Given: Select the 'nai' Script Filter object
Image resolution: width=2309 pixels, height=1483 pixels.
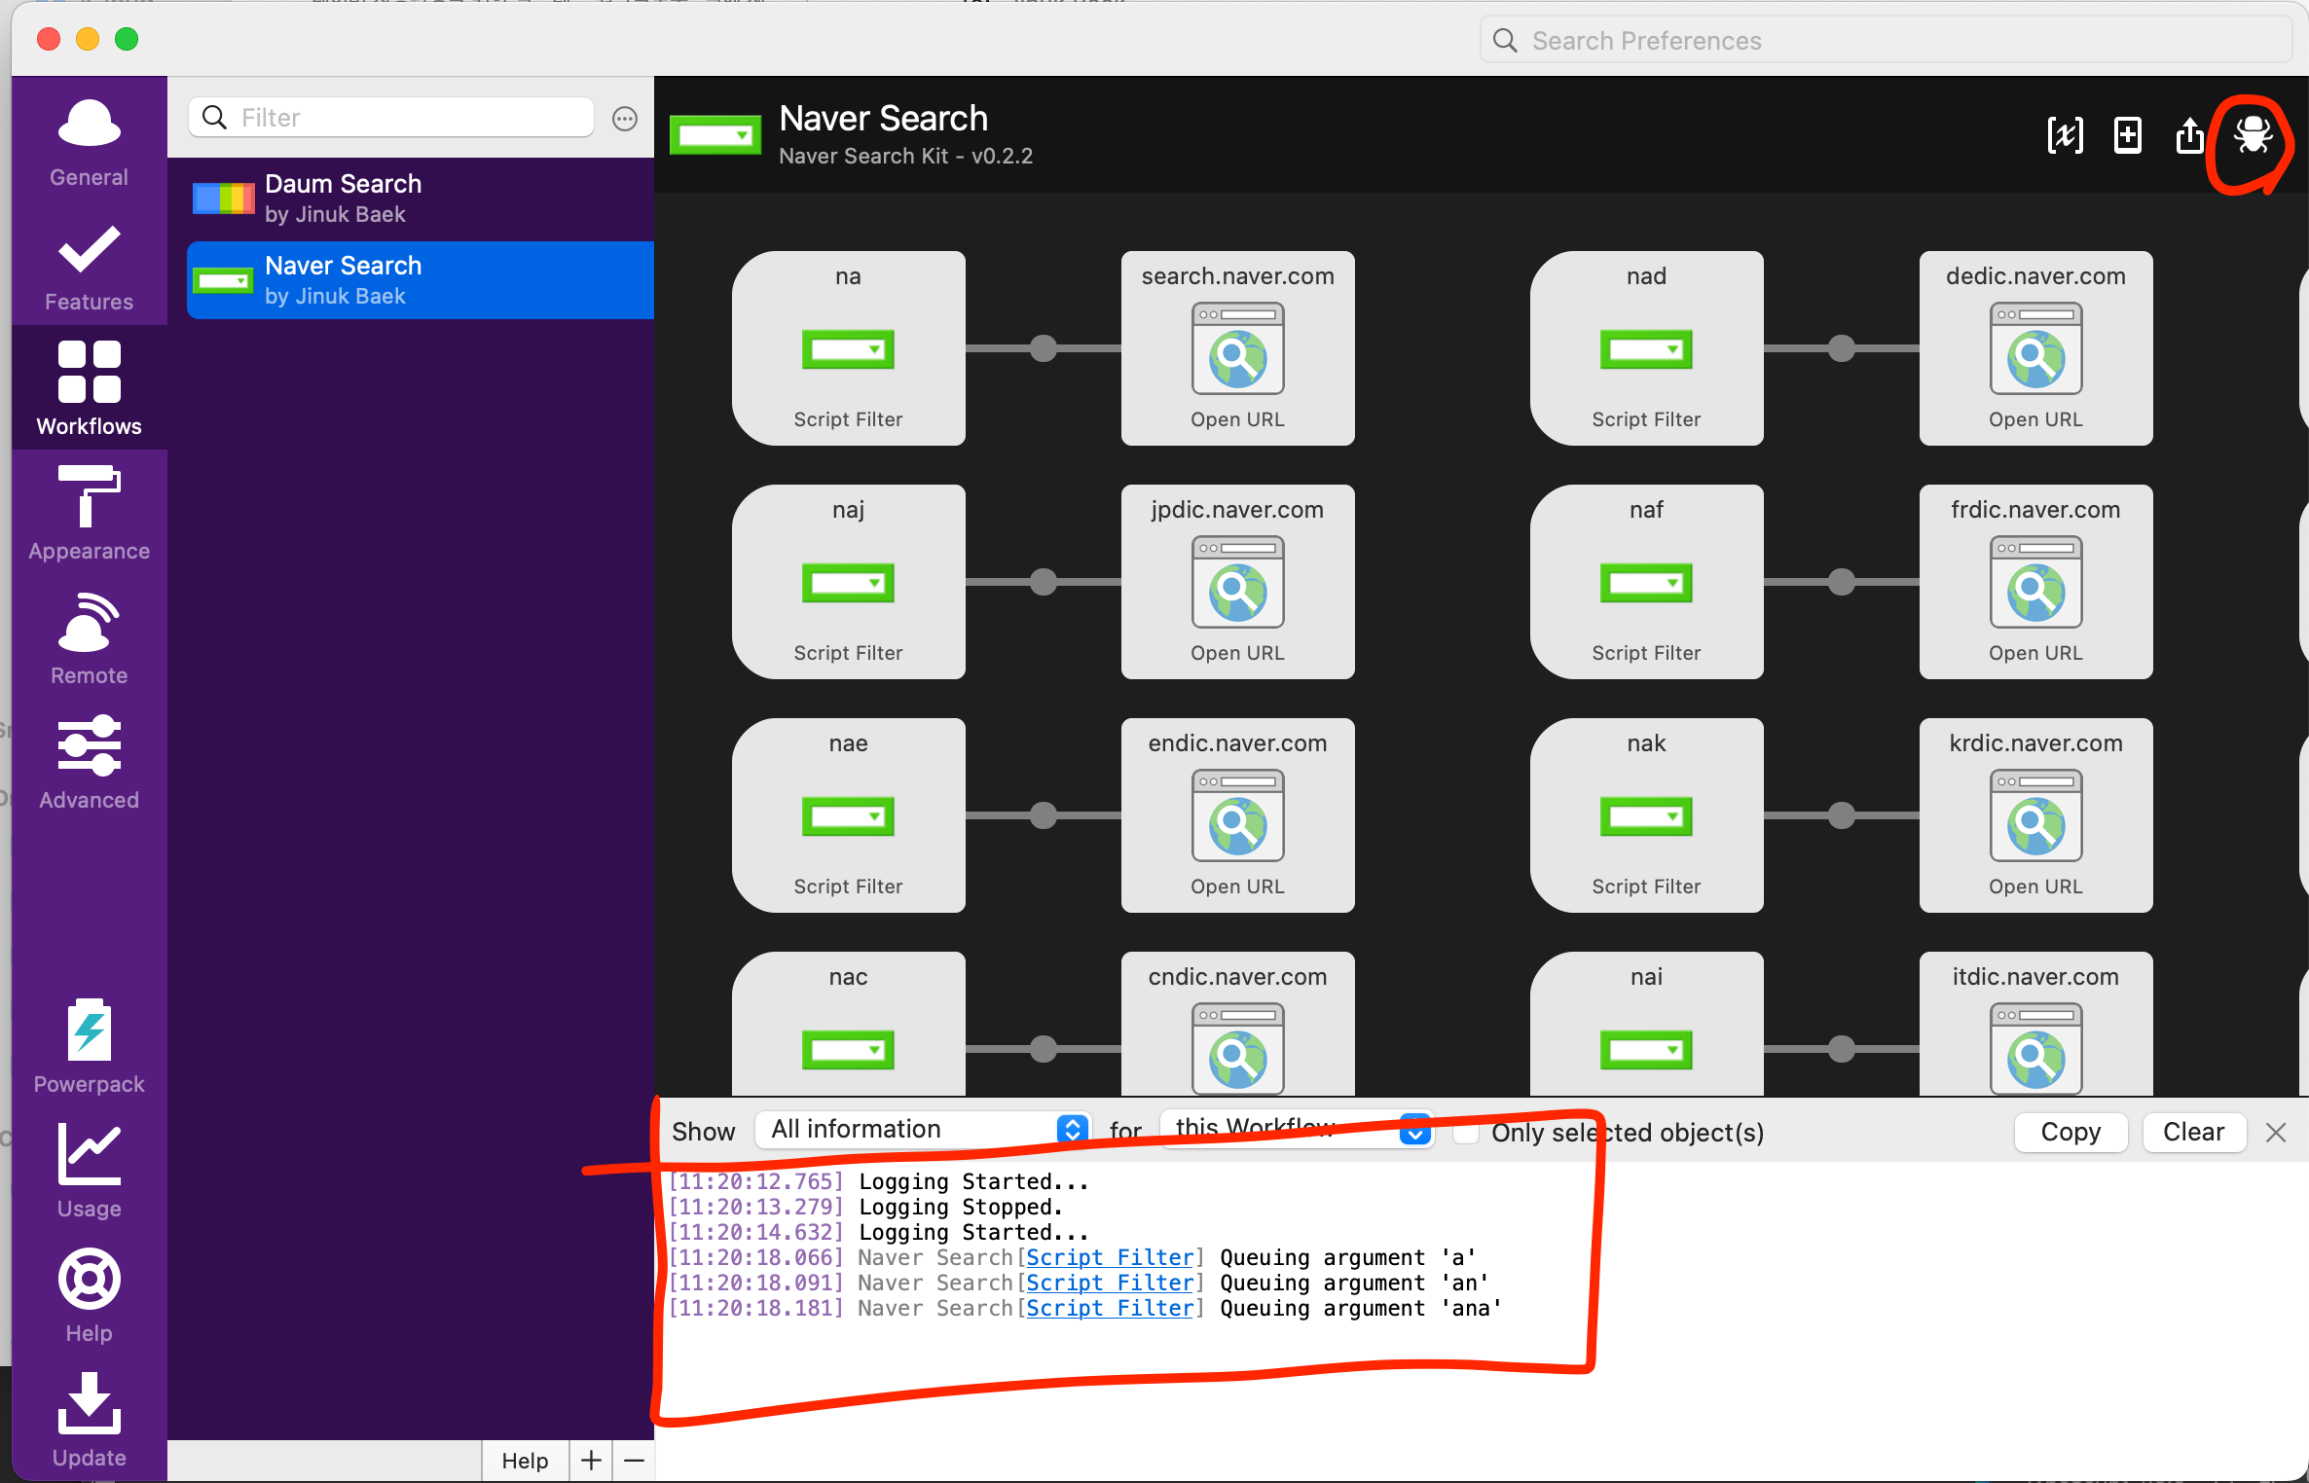Looking at the screenshot, I should tap(1647, 1024).
